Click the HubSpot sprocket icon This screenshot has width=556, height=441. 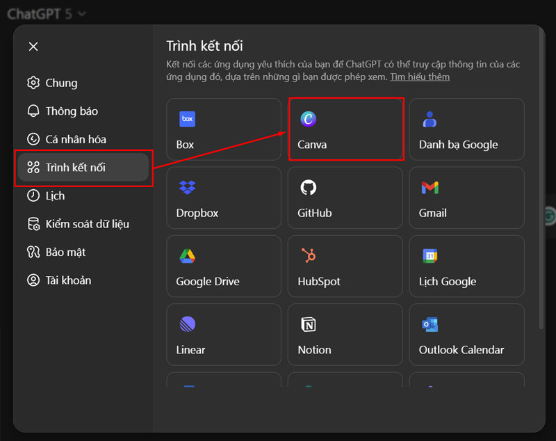308,256
